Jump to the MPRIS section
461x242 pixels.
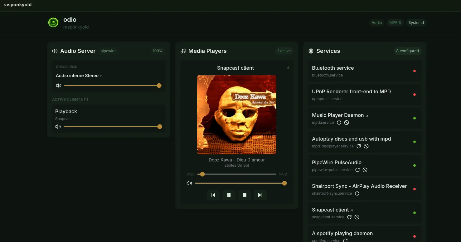[395, 23]
